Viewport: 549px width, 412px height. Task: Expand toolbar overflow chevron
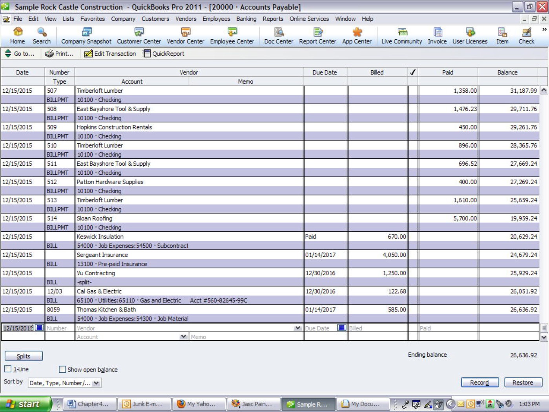click(x=544, y=29)
